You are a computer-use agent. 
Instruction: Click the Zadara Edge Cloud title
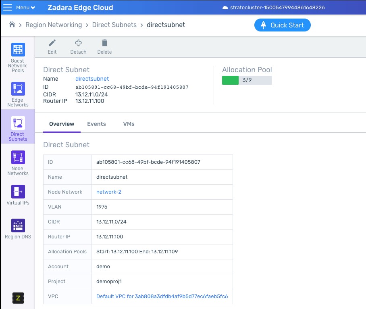[80, 8]
